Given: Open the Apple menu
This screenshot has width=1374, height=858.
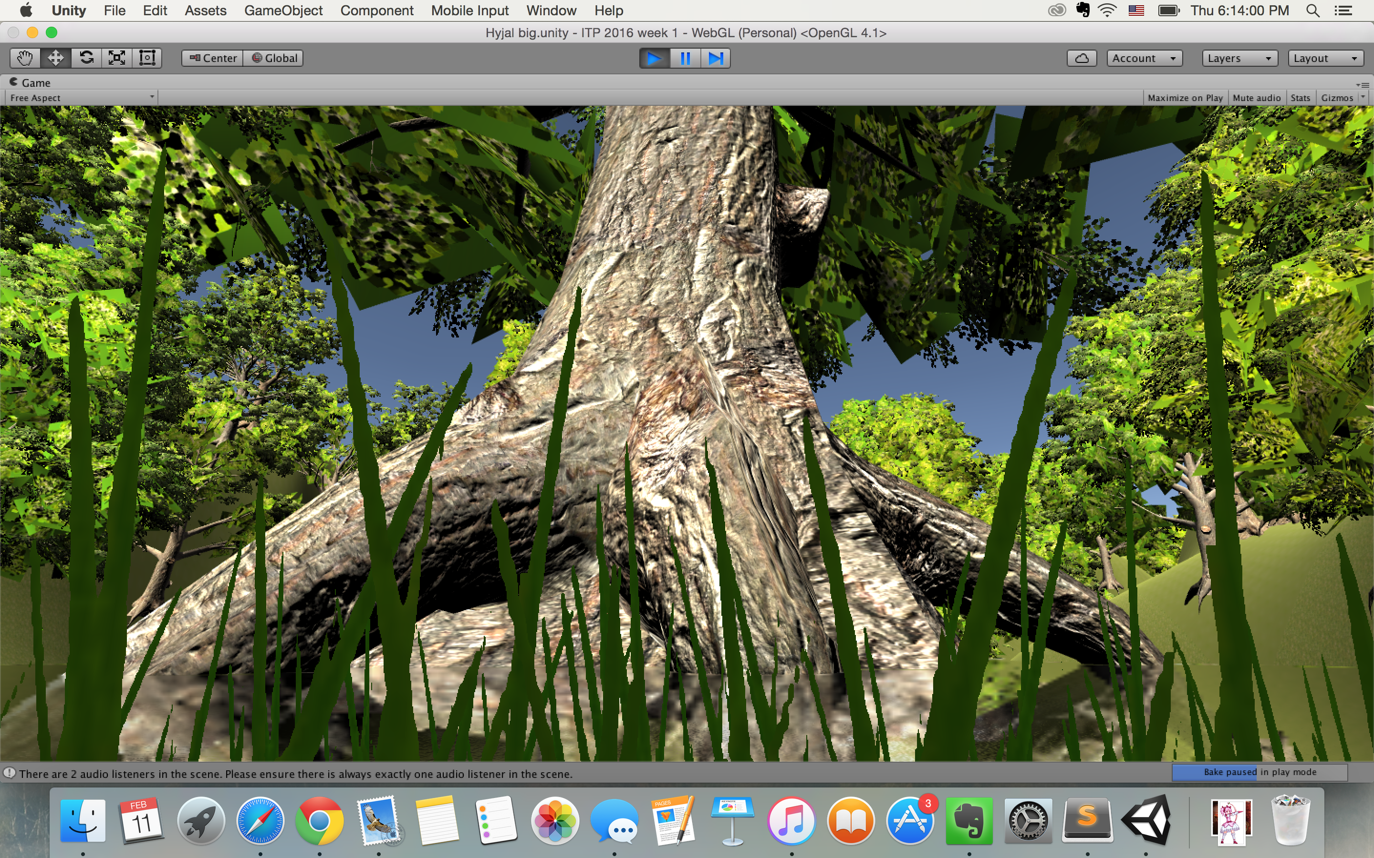Looking at the screenshot, I should [26, 10].
